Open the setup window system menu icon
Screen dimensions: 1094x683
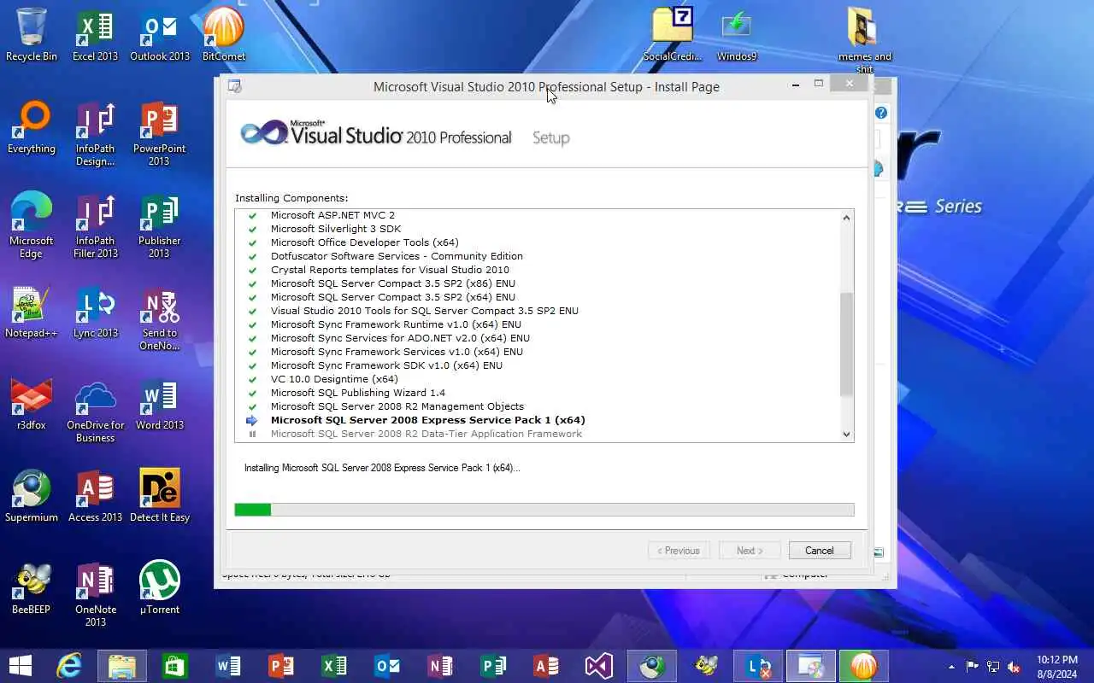[x=235, y=86]
